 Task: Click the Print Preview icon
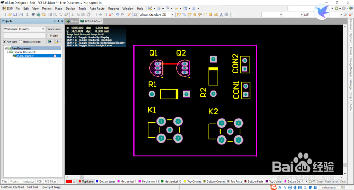tap(27, 15)
